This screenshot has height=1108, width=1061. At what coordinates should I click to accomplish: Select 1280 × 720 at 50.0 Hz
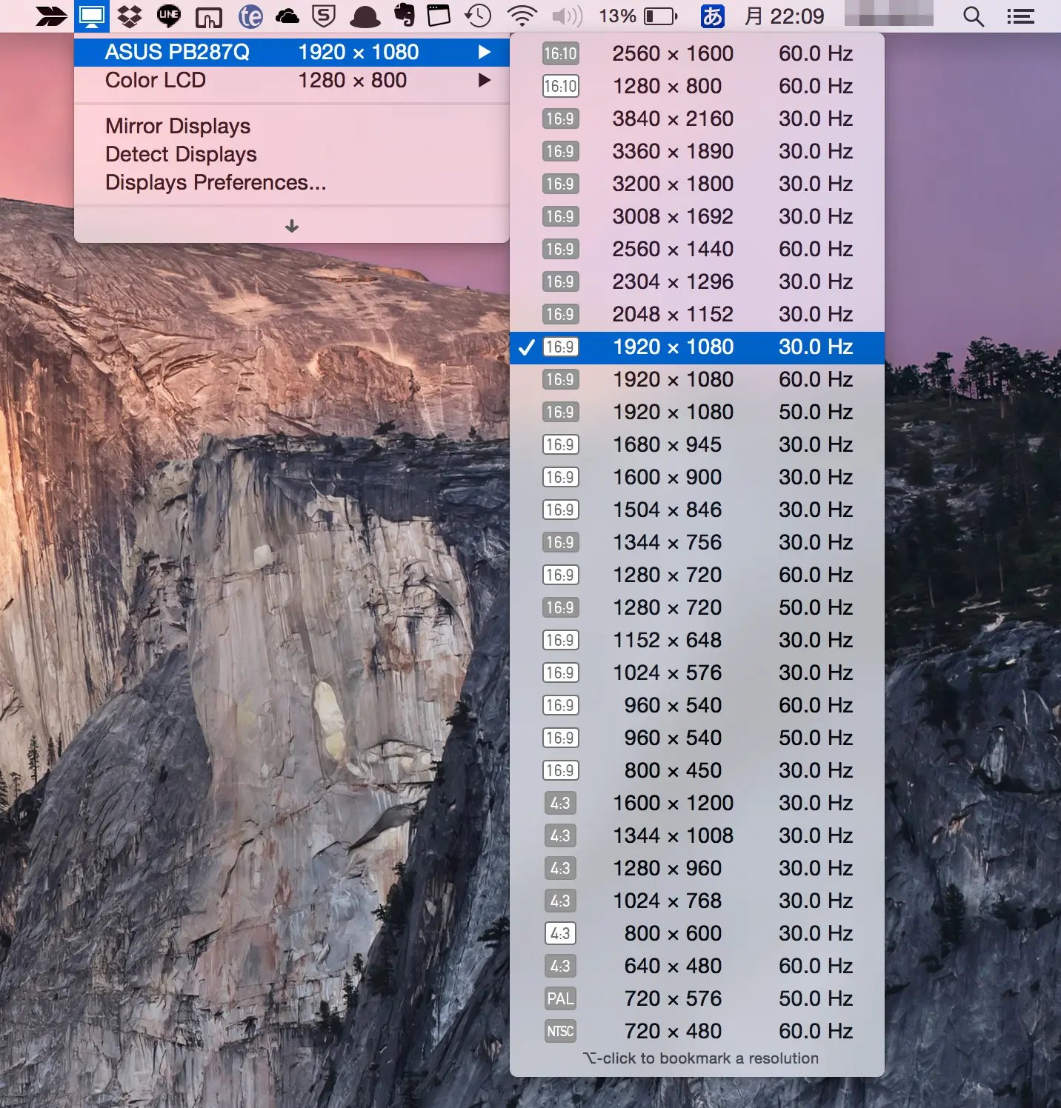[697, 607]
